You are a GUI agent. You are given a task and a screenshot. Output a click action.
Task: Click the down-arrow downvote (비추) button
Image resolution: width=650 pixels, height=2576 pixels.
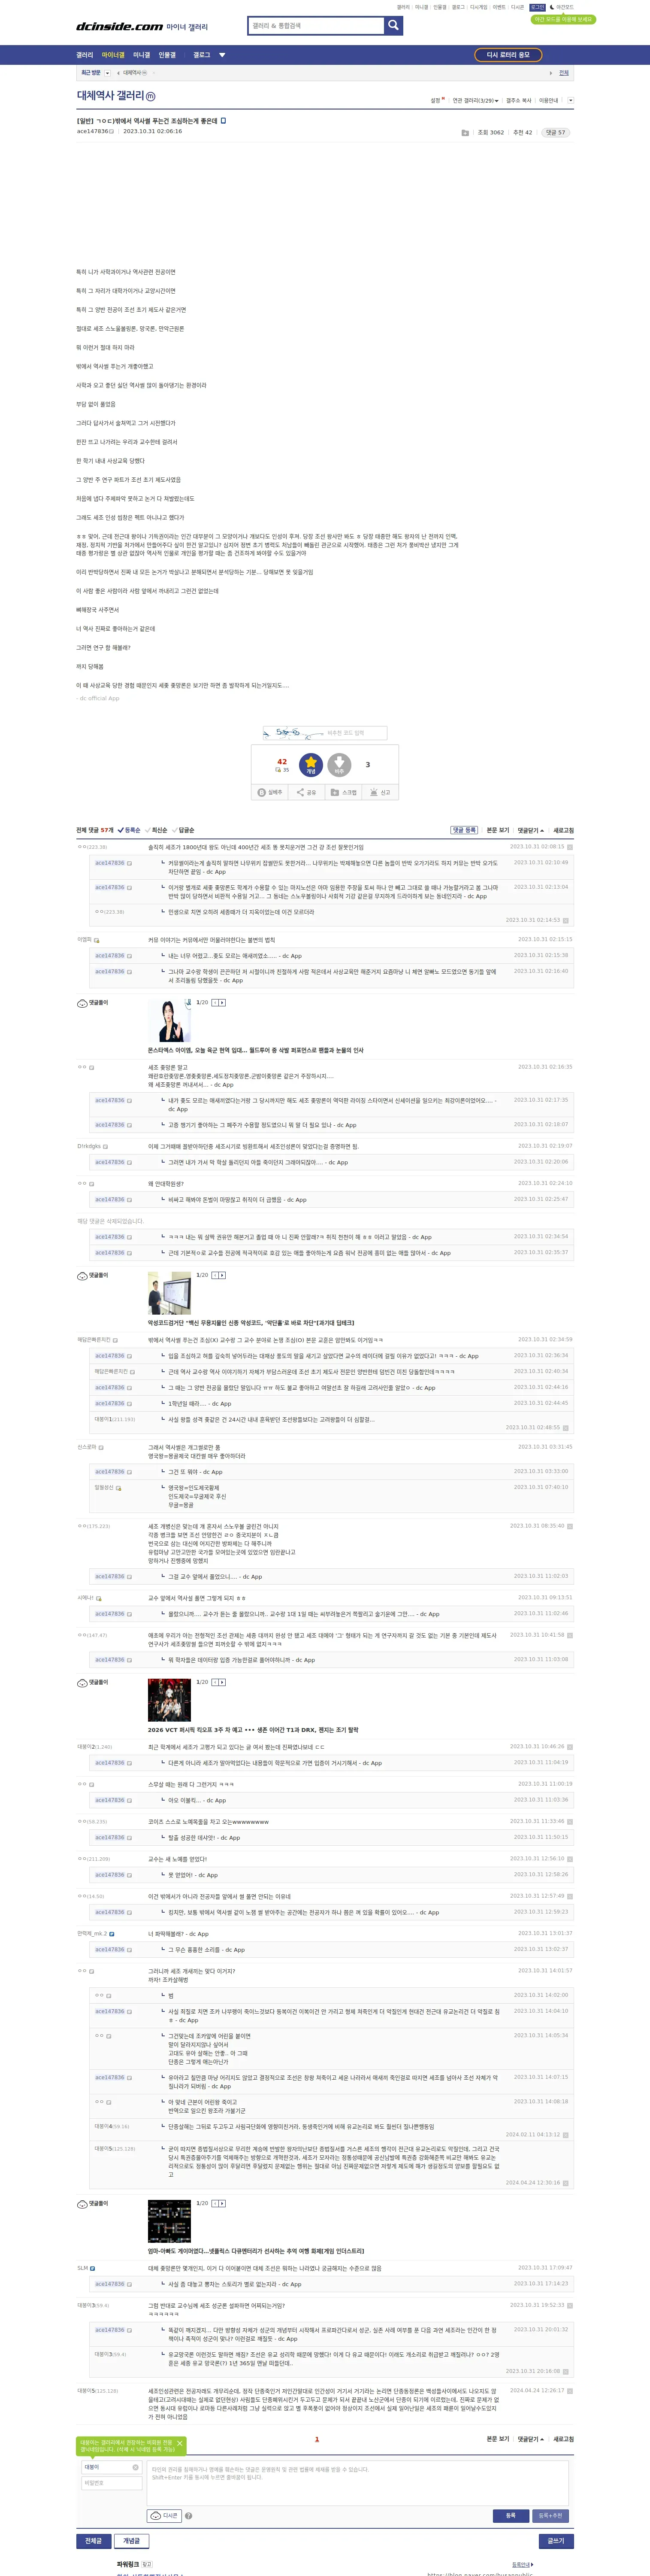pos(339,765)
